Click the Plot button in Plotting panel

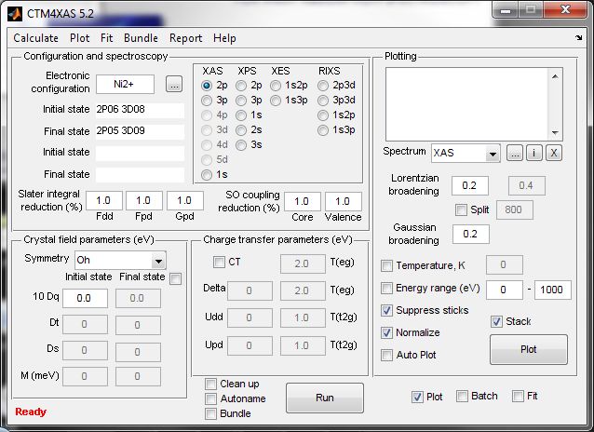click(528, 349)
